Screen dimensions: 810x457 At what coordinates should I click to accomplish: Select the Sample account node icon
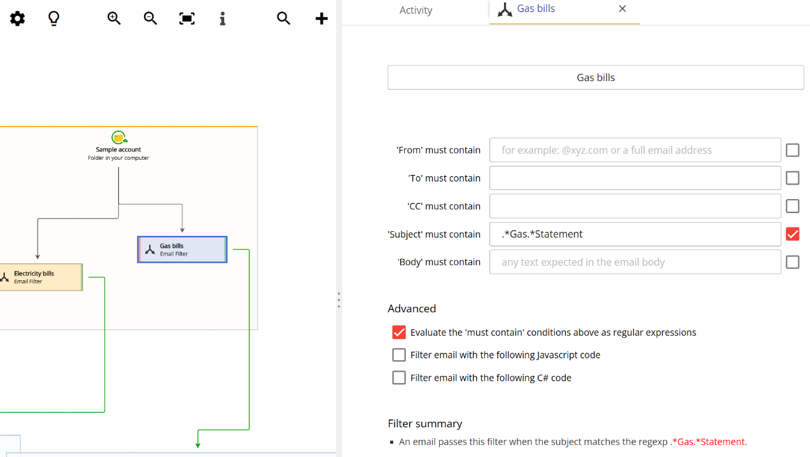[x=118, y=137]
